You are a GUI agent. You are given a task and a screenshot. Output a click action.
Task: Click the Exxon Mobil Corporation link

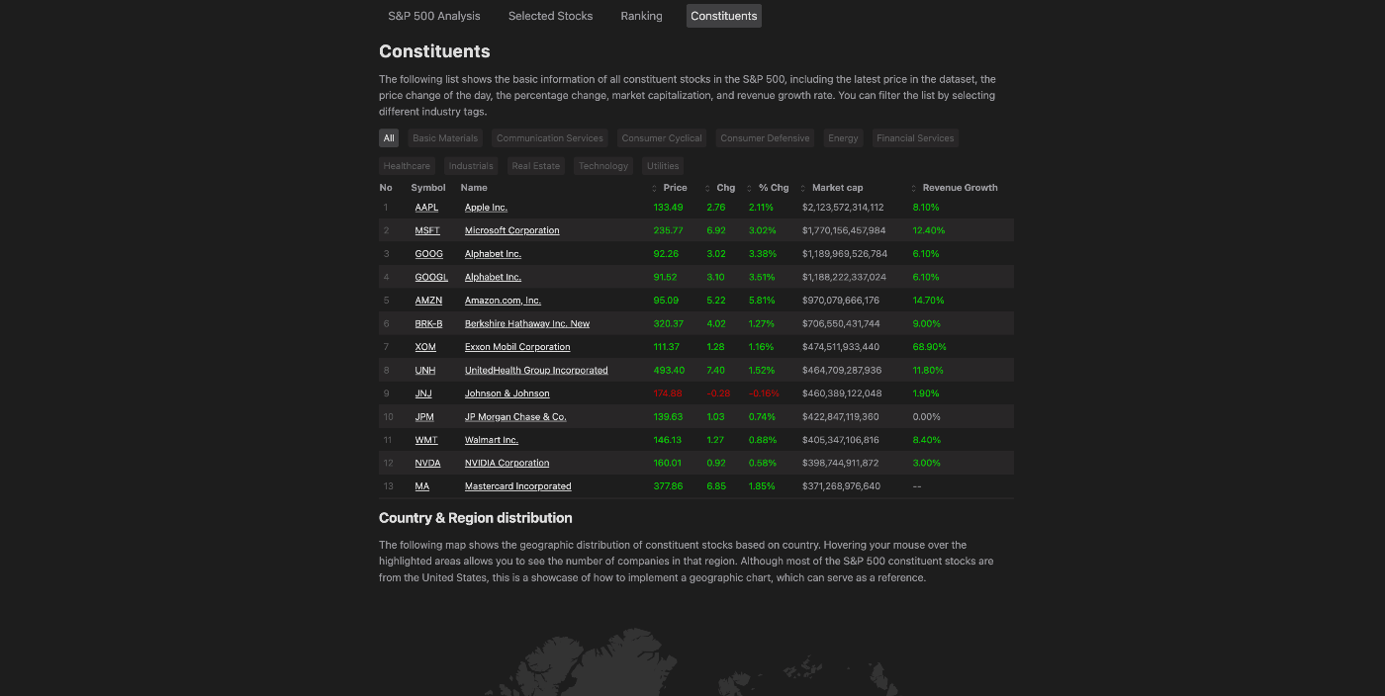point(517,347)
